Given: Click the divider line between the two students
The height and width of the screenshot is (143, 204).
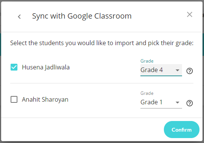Looking at the screenshot, I should point(102,83).
